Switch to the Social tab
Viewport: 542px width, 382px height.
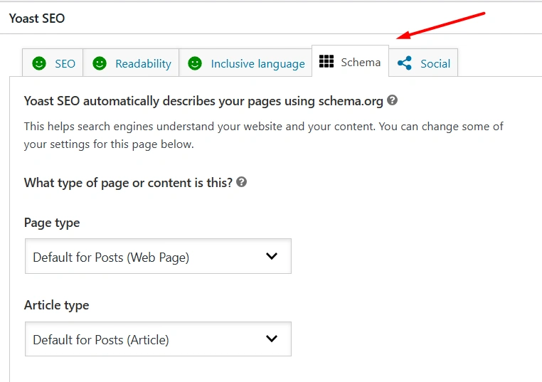point(435,63)
